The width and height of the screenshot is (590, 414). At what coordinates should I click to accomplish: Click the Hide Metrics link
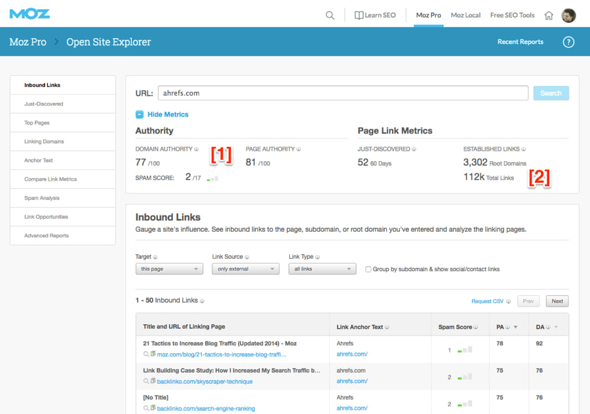tap(168, 115)
